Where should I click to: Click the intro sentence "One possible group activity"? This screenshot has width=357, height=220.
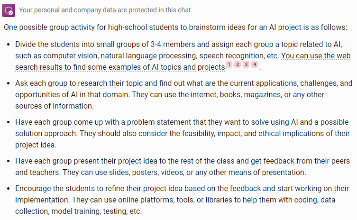(175, 27)
